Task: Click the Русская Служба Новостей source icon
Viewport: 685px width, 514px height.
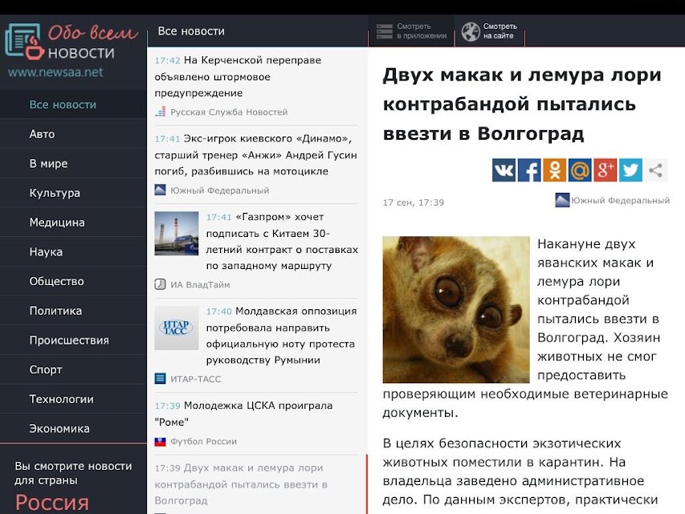Action: 161,112
